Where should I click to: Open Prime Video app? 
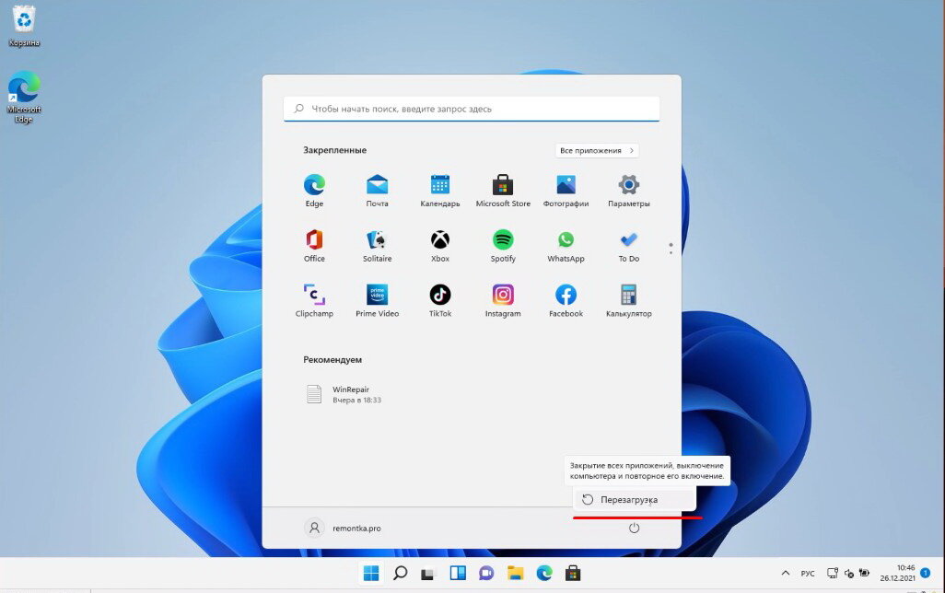(x=377, y=300)
